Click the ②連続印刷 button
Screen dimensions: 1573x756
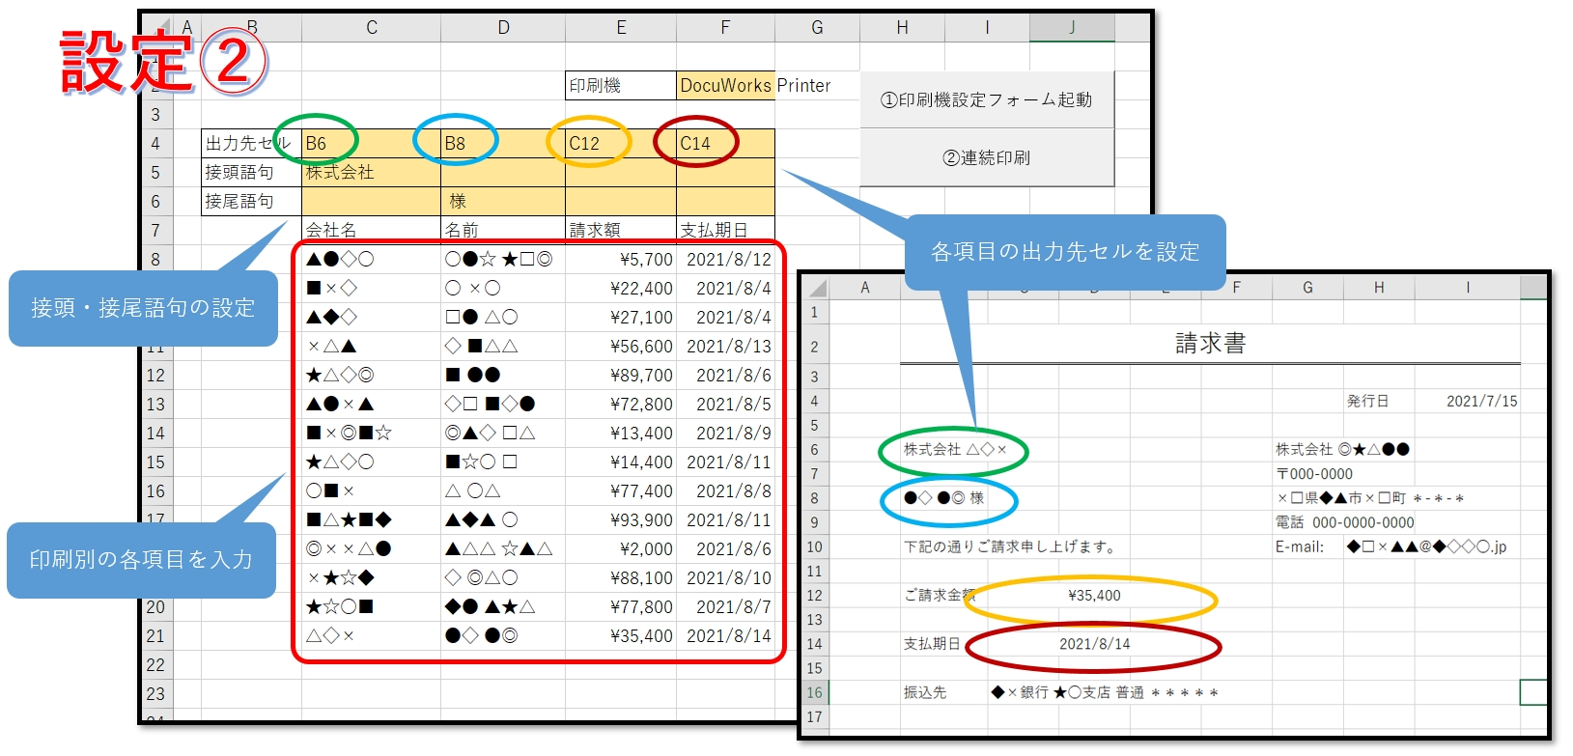click(x=987, y=157)
